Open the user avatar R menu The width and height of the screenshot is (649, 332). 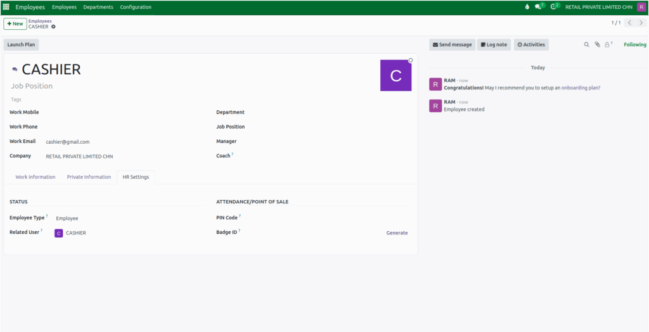point(641,7)
